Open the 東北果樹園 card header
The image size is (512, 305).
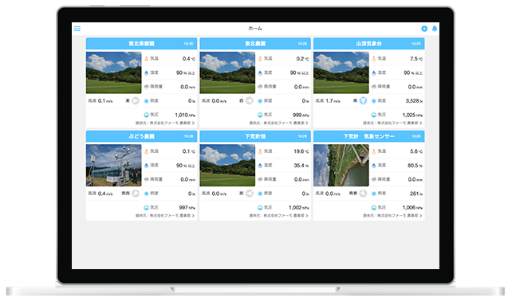[x=141, y=44]
